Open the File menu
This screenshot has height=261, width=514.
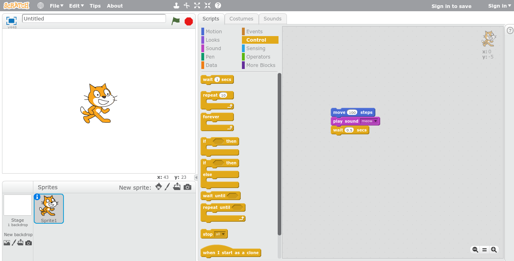coord(56,6)
